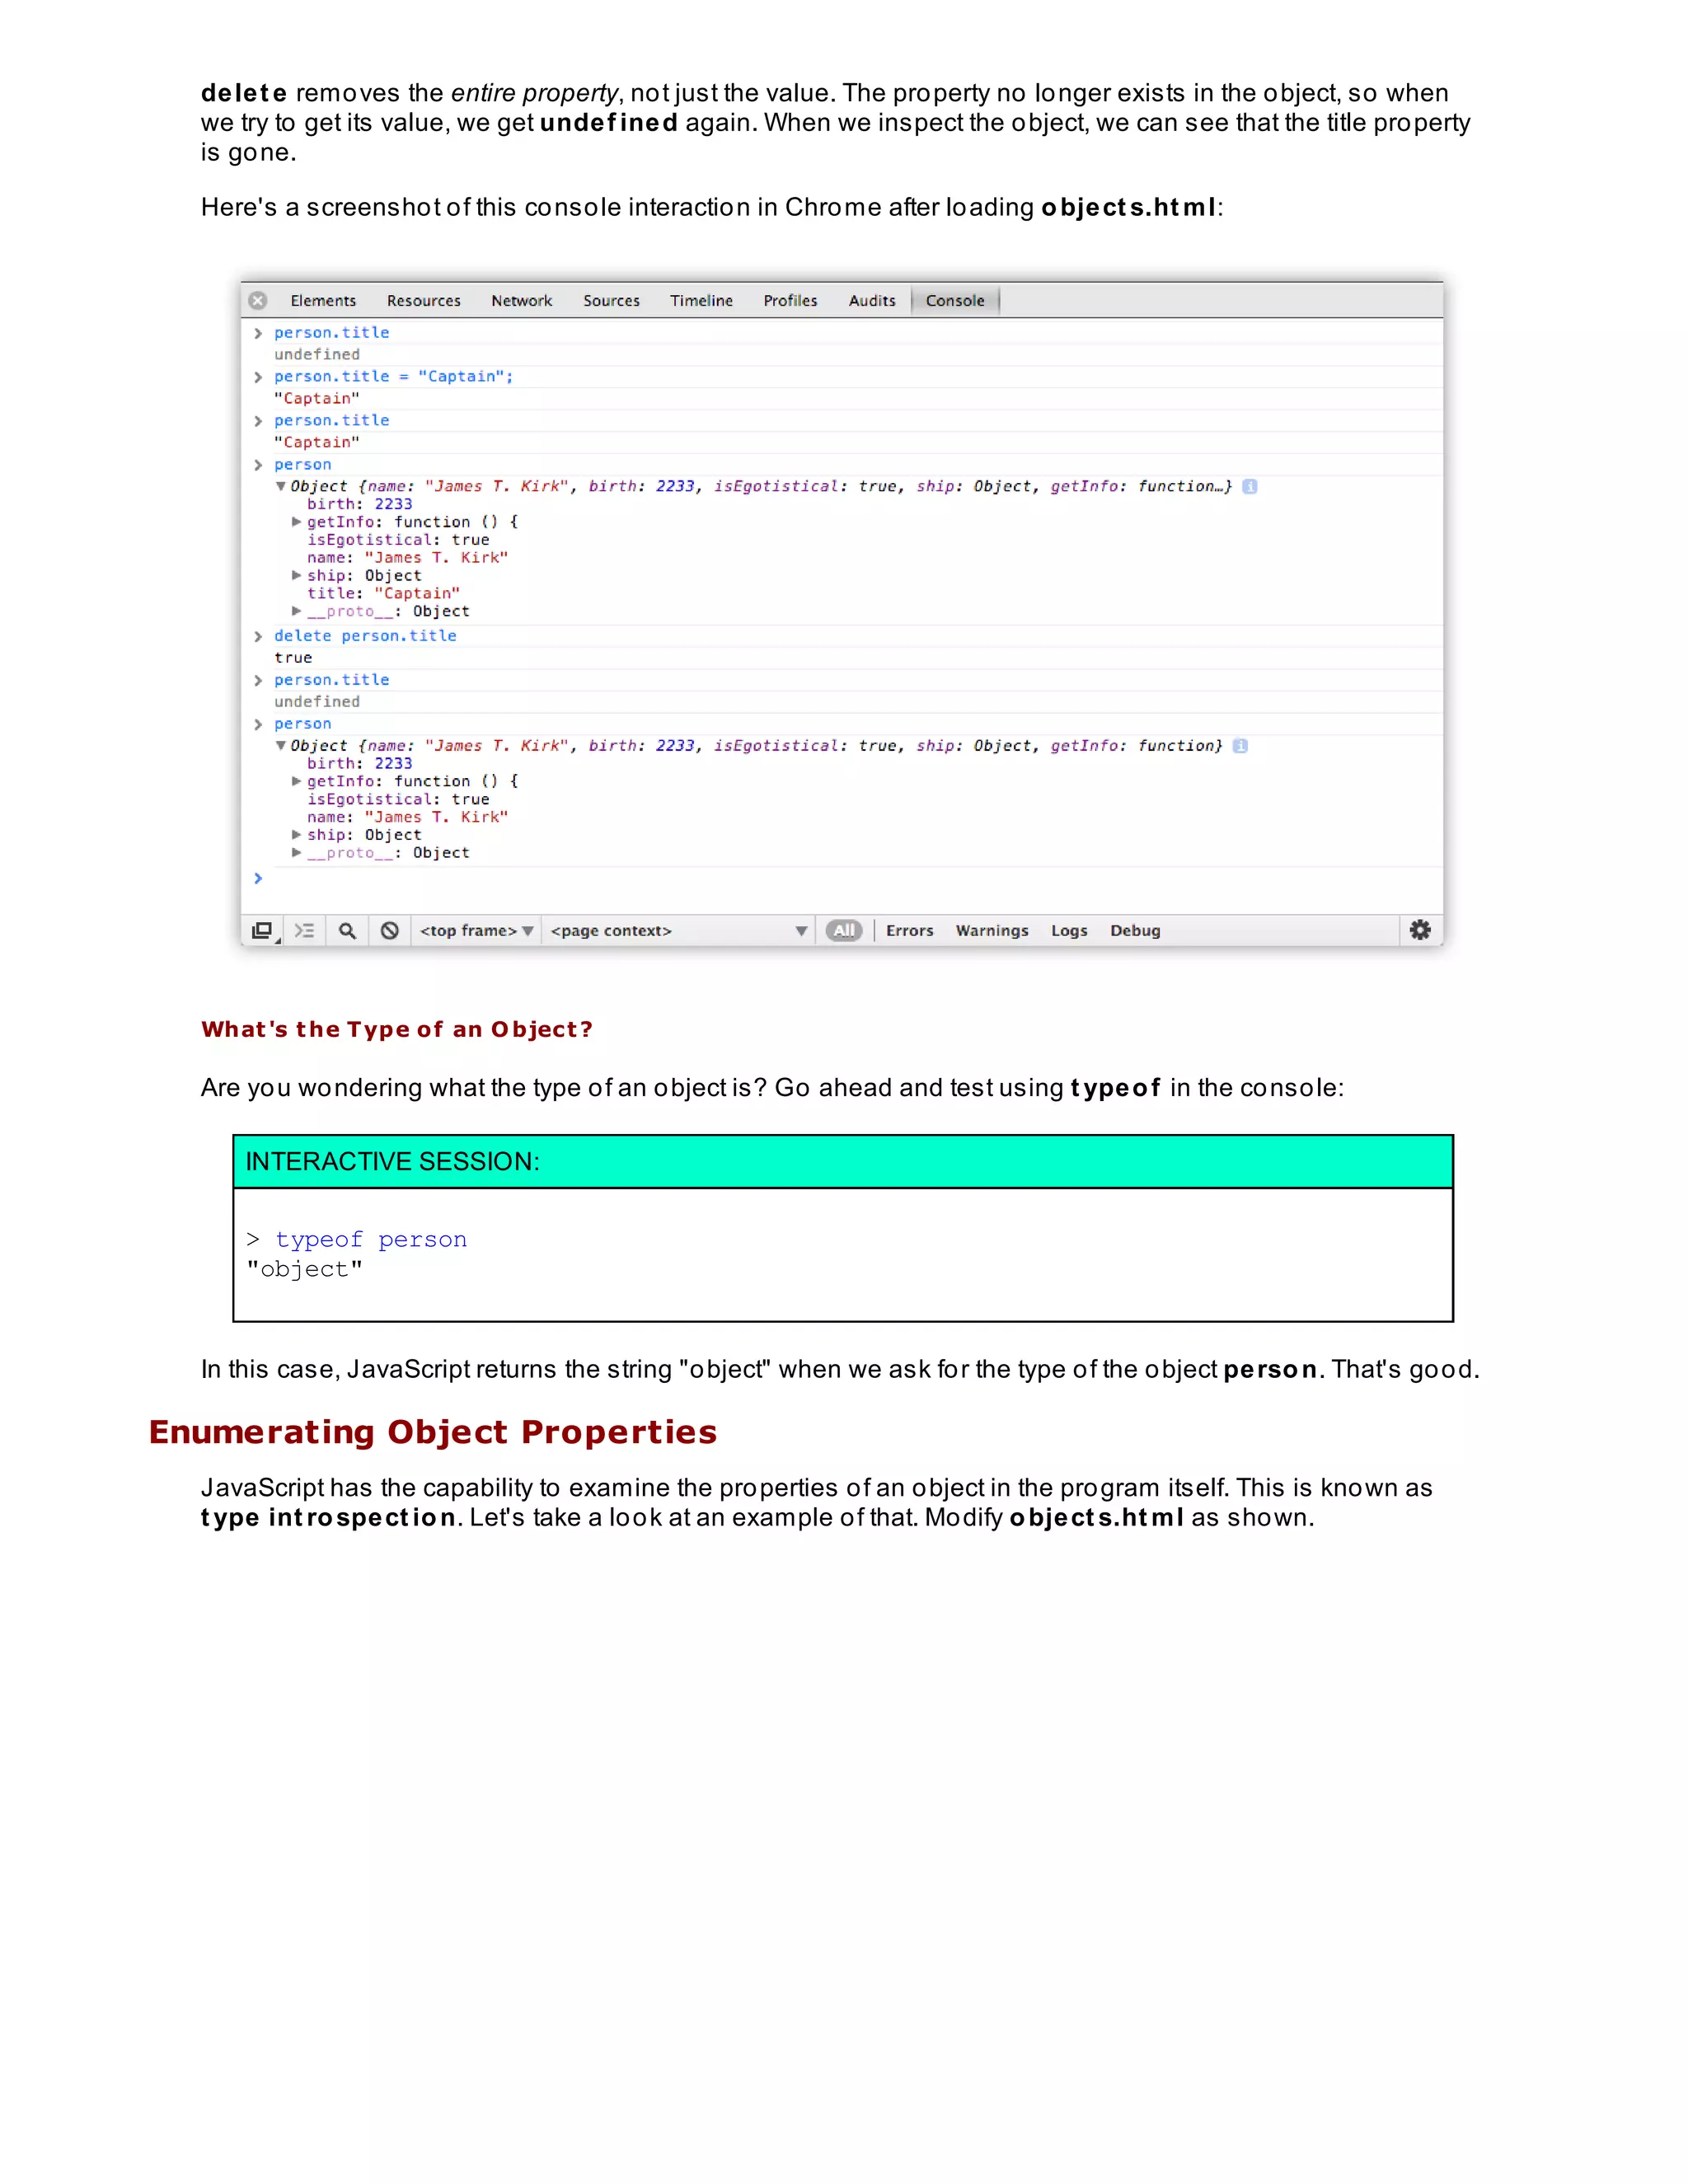Switch to the Sources tab
The width and height of the screenshot is (1688, 2184).
tap(611, 301)
